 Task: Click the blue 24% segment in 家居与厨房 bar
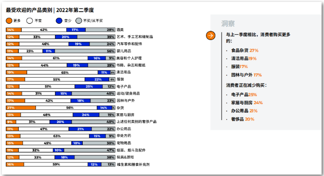(x=86, y=115)
